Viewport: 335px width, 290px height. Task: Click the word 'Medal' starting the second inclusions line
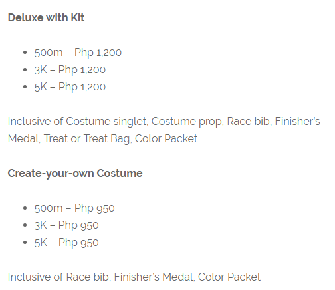pos(23,139)
